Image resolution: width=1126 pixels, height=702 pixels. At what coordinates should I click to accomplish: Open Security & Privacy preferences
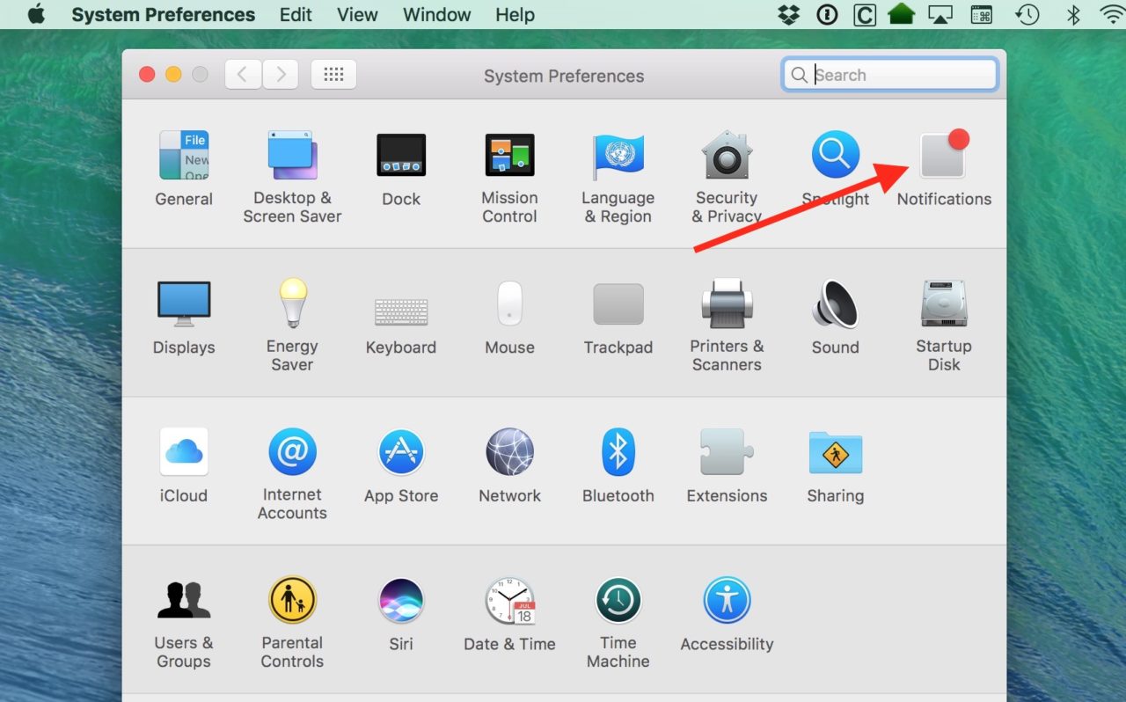tap(727, 177)
